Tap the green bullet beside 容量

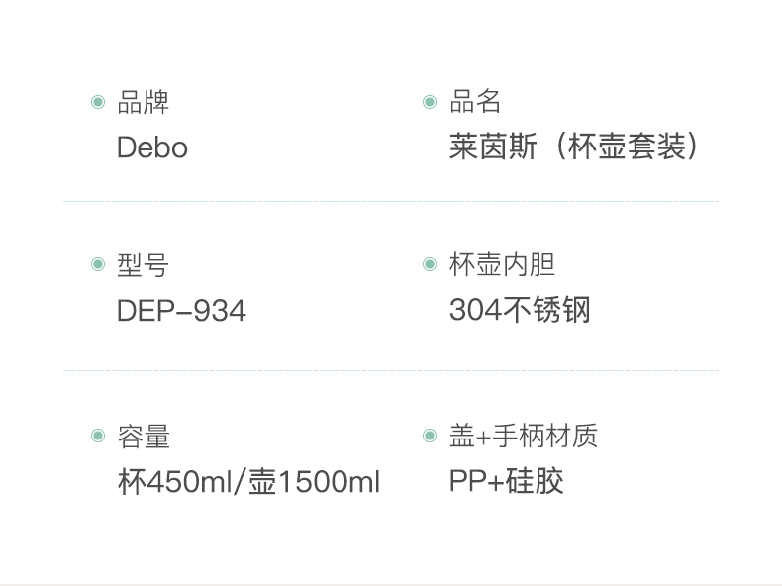pos(98,436)
